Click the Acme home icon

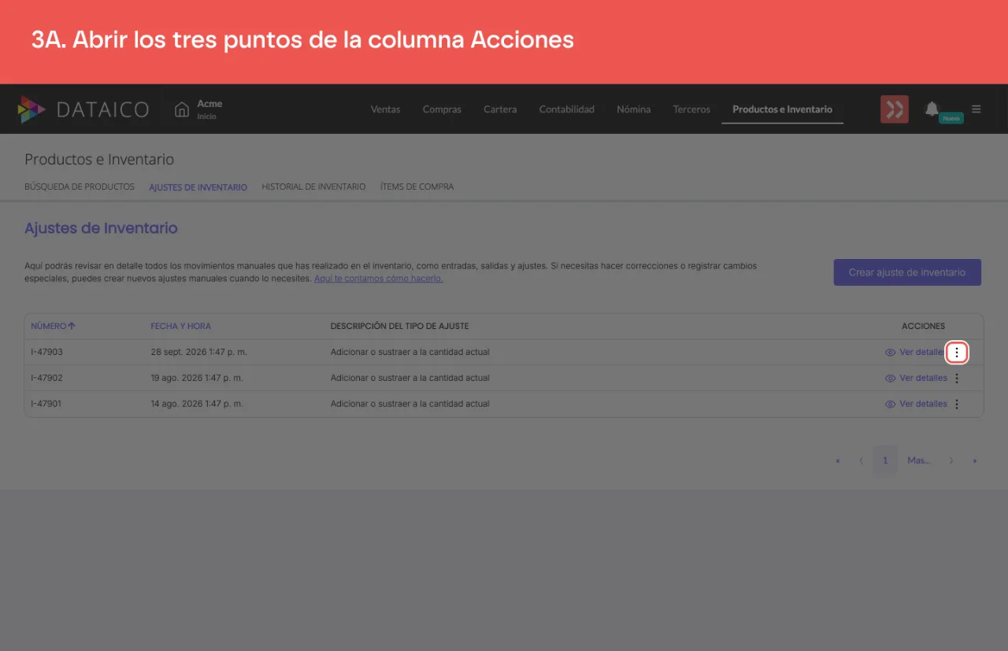click(182, 109)
